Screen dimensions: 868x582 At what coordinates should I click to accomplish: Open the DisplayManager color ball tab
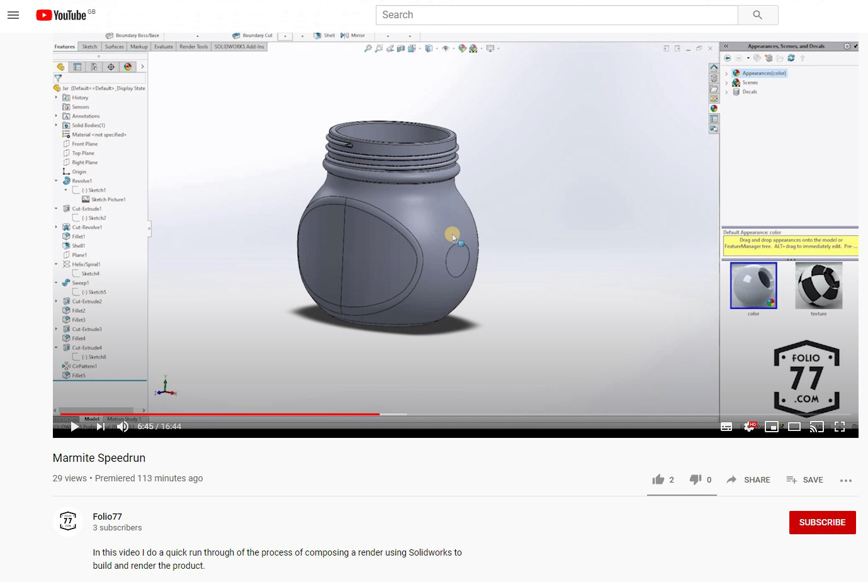[128, 67]
